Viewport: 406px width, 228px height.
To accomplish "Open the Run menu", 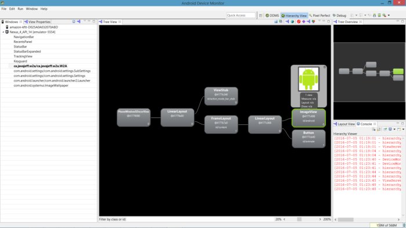I will (x=20, y=9).
